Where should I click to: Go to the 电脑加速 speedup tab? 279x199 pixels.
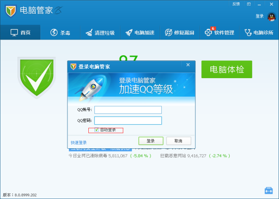click(140, 33)
